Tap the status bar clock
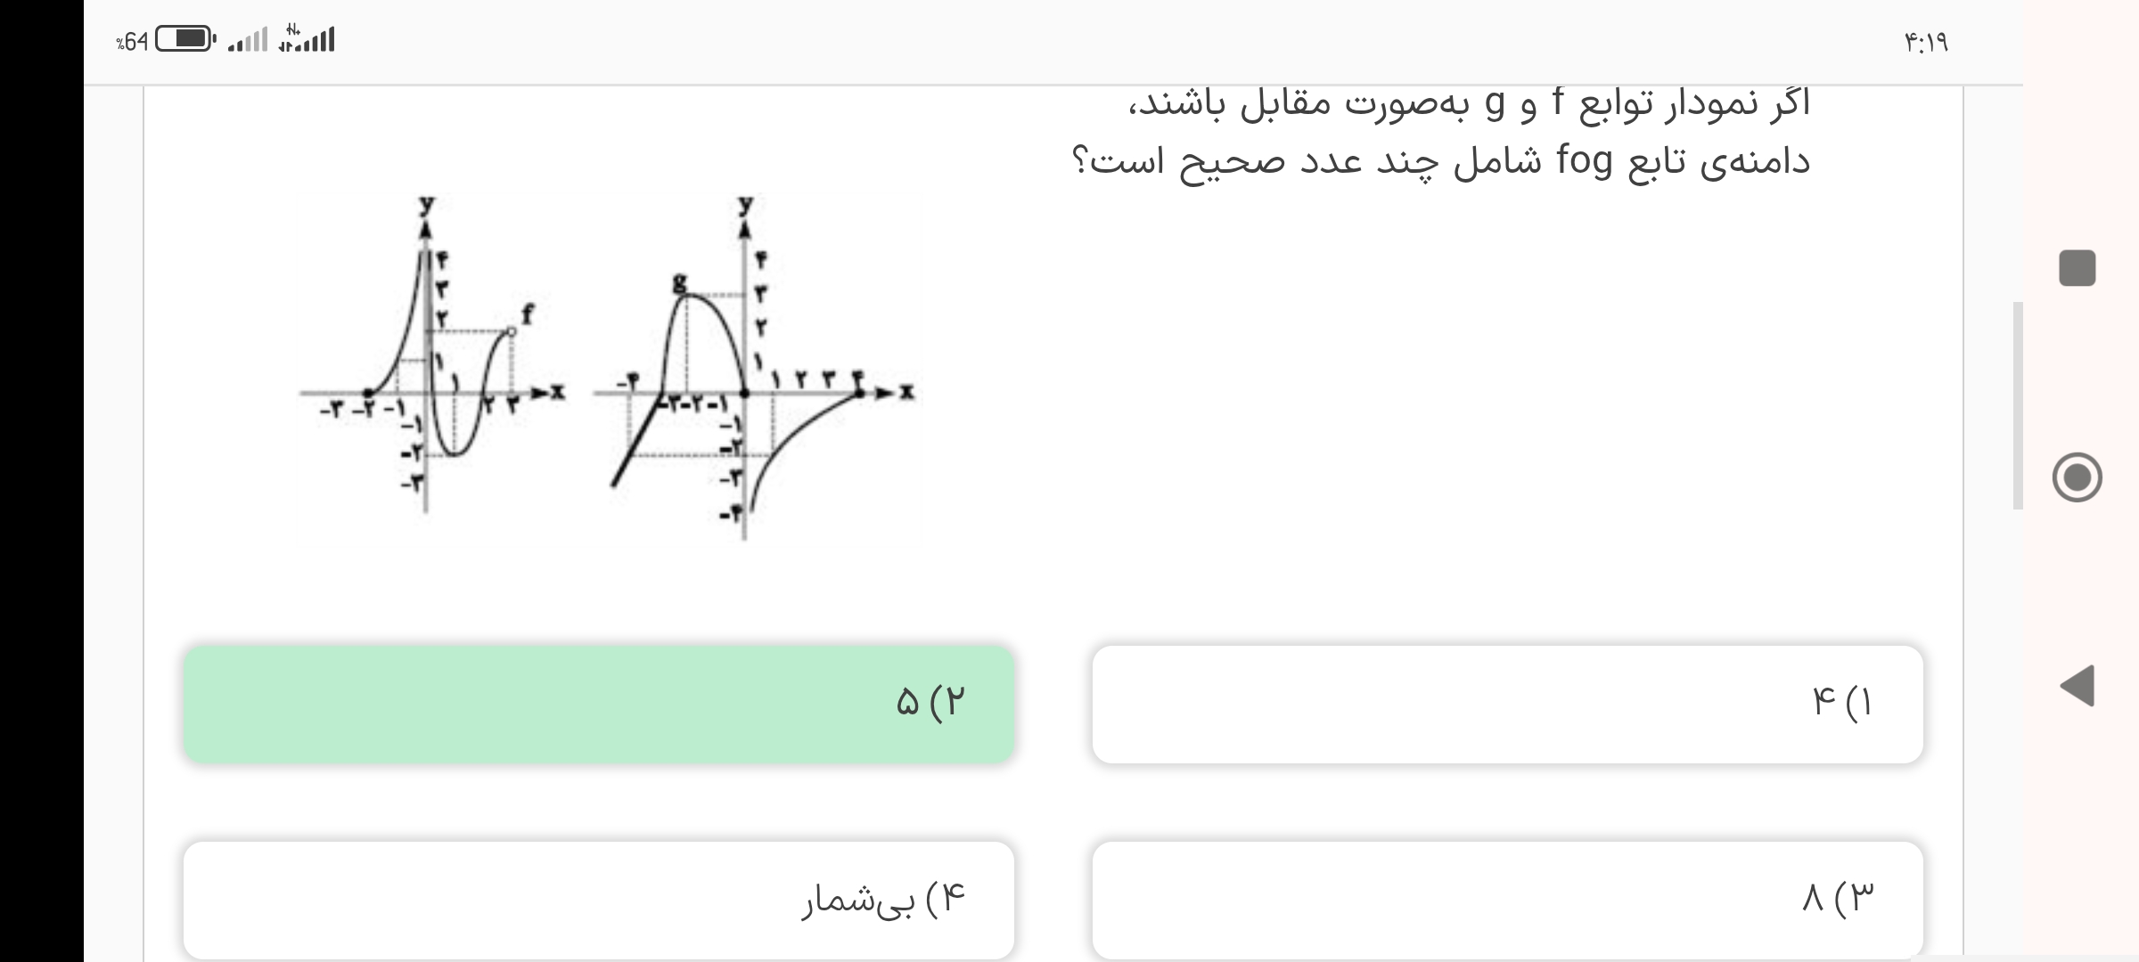 point(1926,42)
